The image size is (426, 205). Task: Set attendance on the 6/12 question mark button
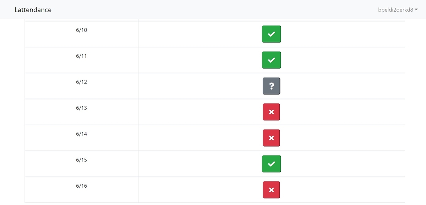pyautogui.click(x=271, y=86)
